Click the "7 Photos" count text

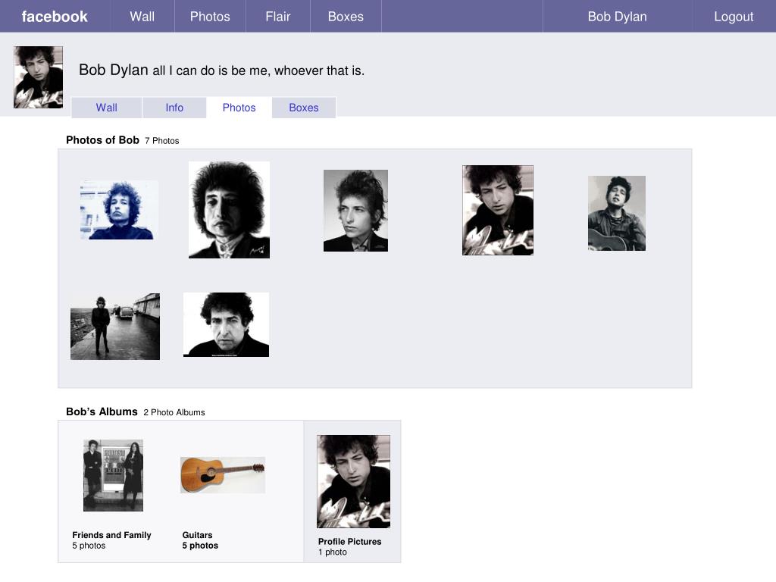(162, 141)
